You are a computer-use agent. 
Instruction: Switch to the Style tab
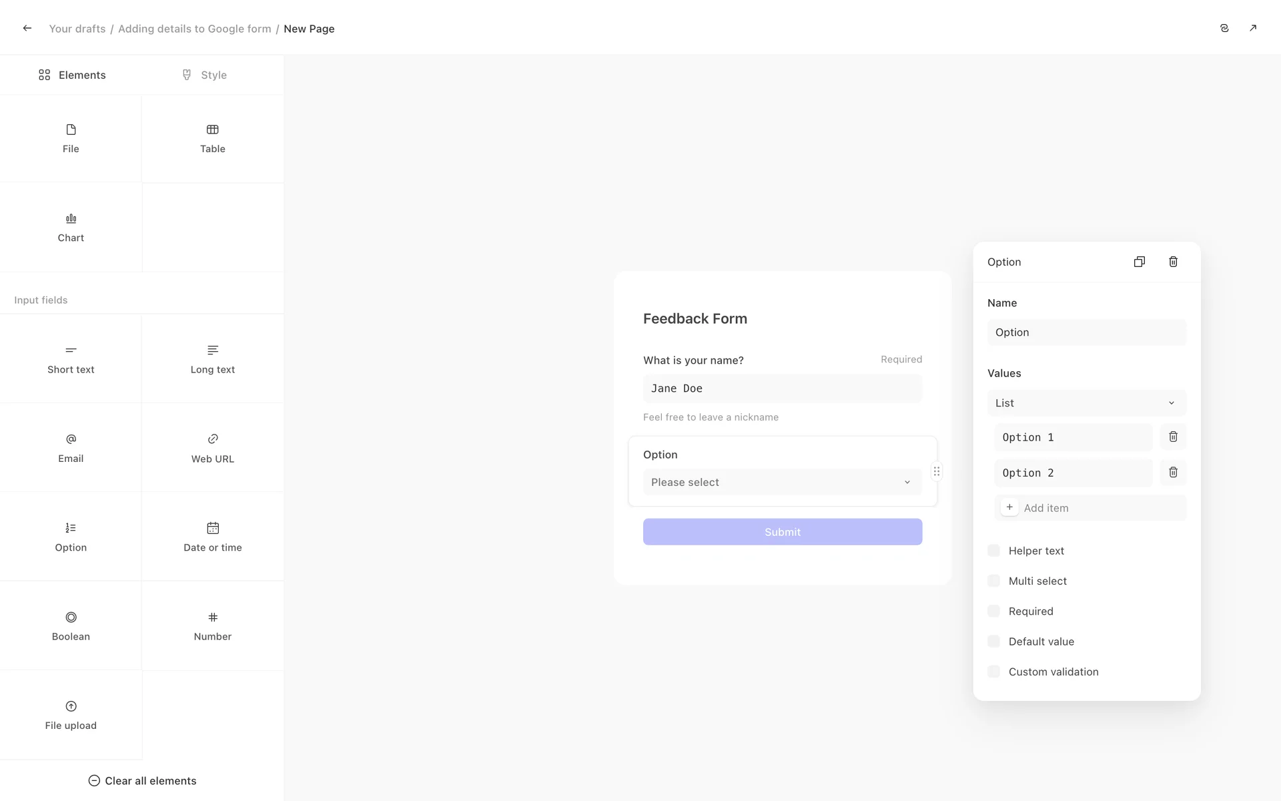(204, 75)
